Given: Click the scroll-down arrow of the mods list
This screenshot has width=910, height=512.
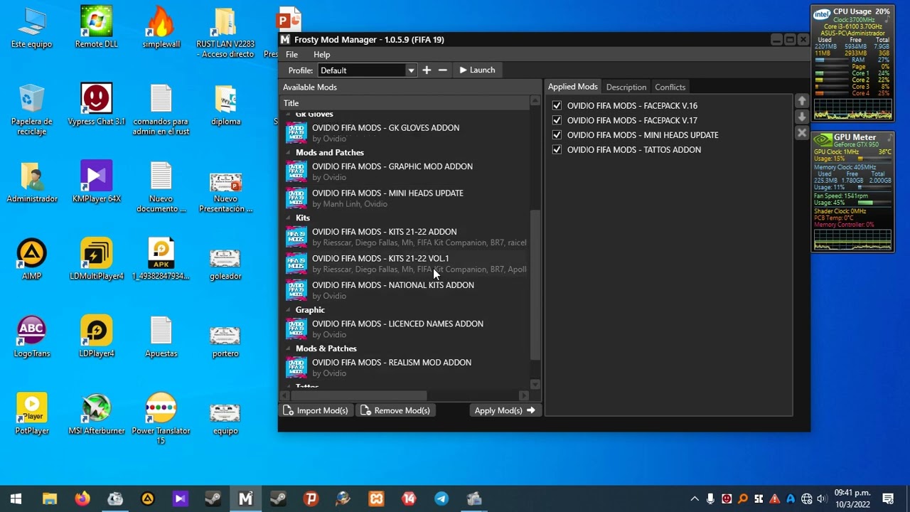Looking at the screenshot, I should pos(535,385).
